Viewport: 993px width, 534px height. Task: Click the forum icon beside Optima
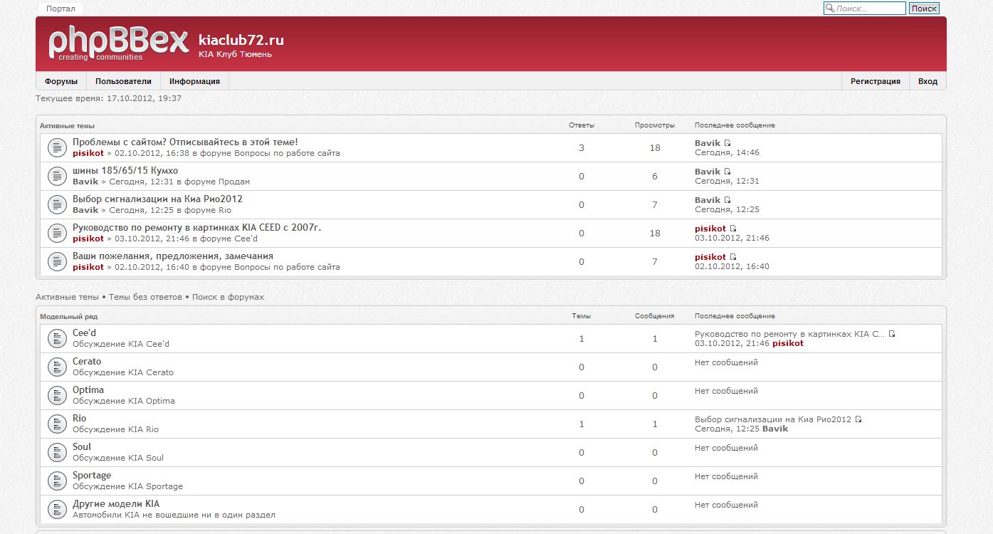[57, 395]
